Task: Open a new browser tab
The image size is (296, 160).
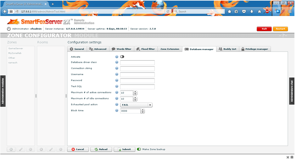Action: click(x=53, y=4)
